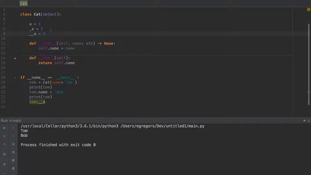Toggle soft wraps in the Run console
This screenshot has width=311, height=175.
(13, 144)
